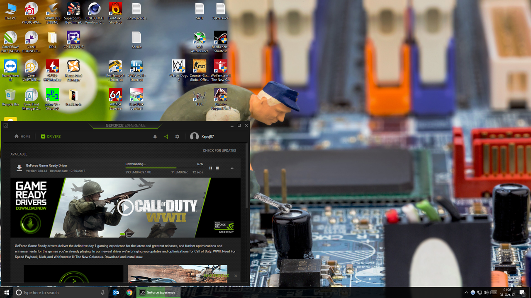Select This PC desktop icon

pos(10,12)
